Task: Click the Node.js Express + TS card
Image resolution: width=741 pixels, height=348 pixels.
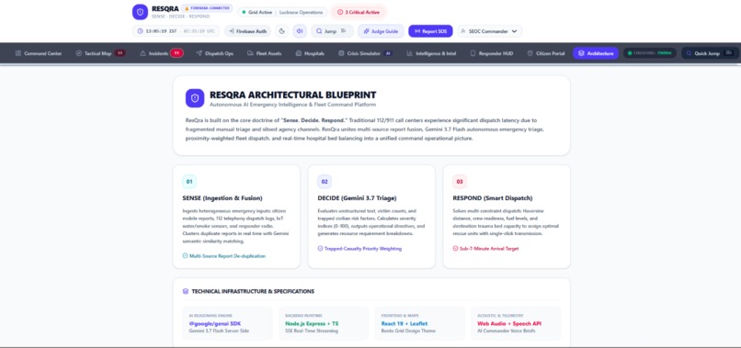Action: 324,323
